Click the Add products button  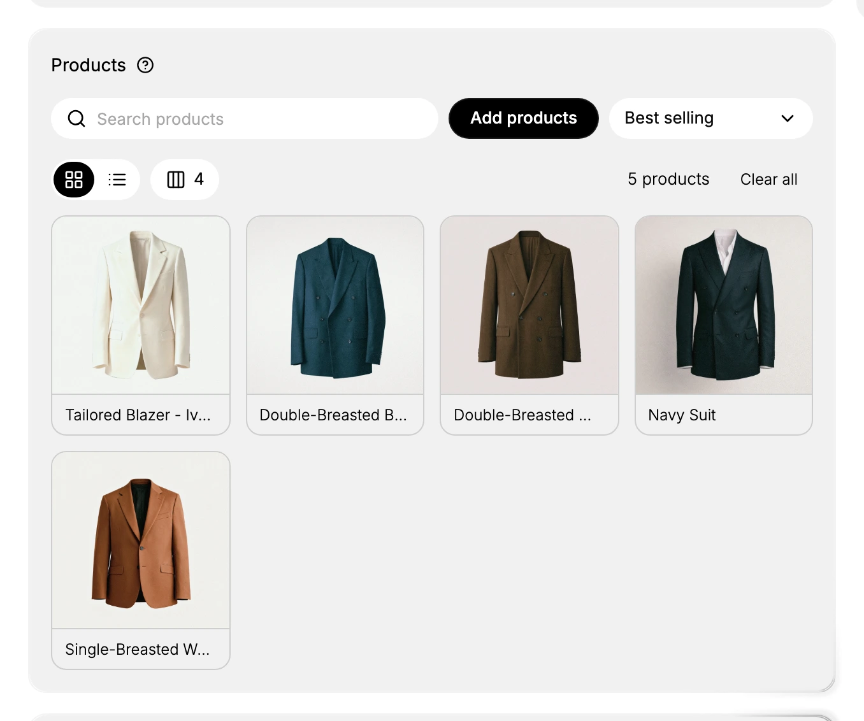click(524, 118)
